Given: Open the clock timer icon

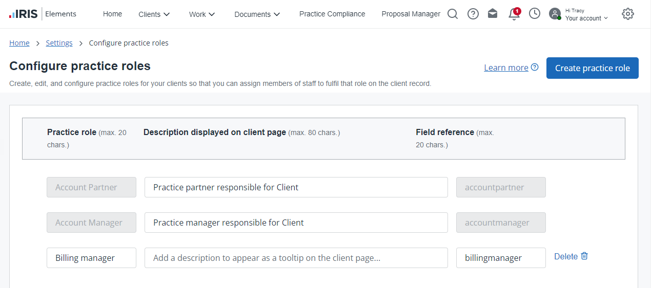Looking at the screenshot, I should coord(535,14).
